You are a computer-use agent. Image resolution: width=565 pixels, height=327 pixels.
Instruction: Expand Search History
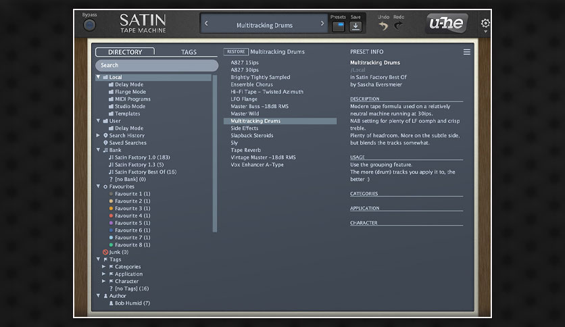98,135
